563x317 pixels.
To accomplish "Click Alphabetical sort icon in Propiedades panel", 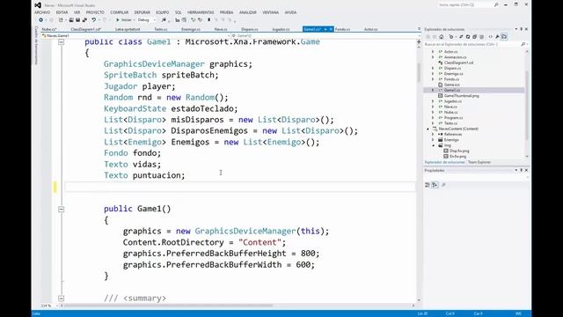I will pos(435,185).
